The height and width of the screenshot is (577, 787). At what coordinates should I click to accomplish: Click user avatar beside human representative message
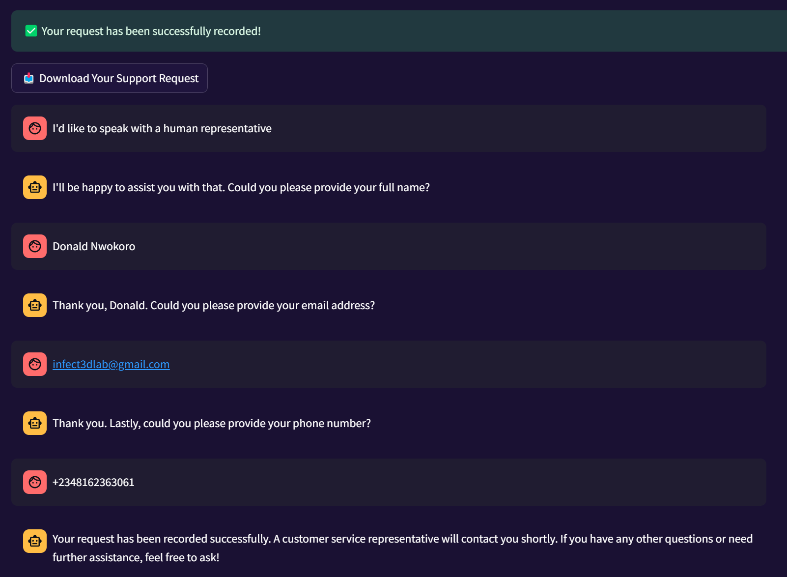pos(35,128)
